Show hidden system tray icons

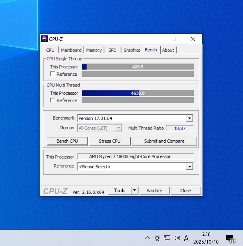[x=148, y=238]
